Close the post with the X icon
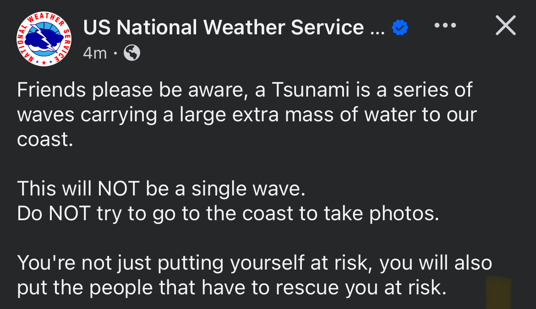Image resolution: width=536 pixels, height=309 pixels. pyautogui.click(x=506, y=26)
